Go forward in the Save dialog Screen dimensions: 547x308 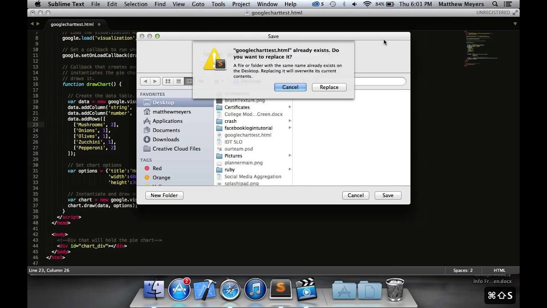pyautogui.click(x=156, y=81)
